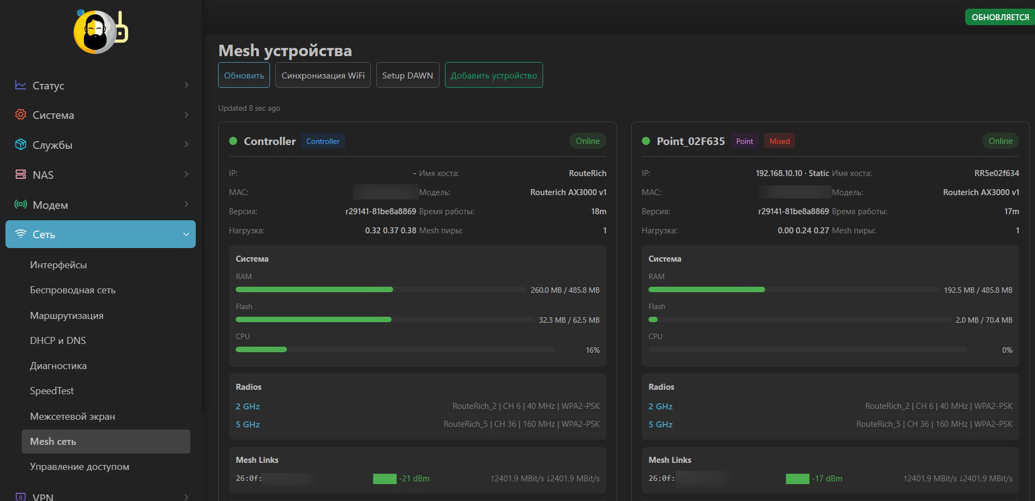The height and width of the screenshot is (501, 1035).
Task: Open Беспроводная сеть submenu item
Action: (x=73, y=290)
